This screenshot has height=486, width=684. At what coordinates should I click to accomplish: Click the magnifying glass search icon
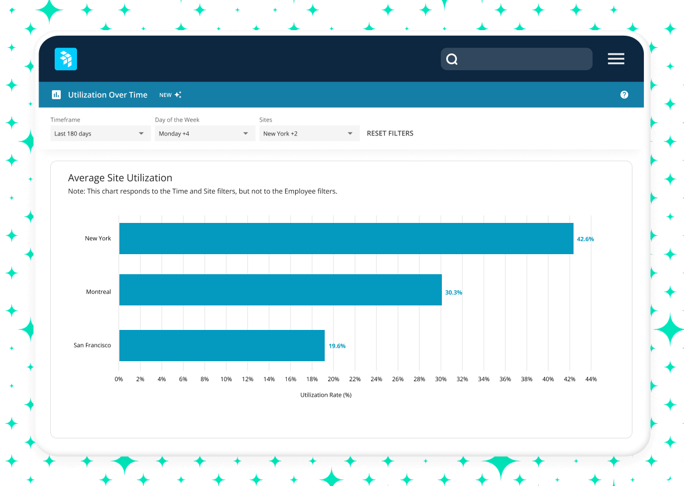click(452, 59)
